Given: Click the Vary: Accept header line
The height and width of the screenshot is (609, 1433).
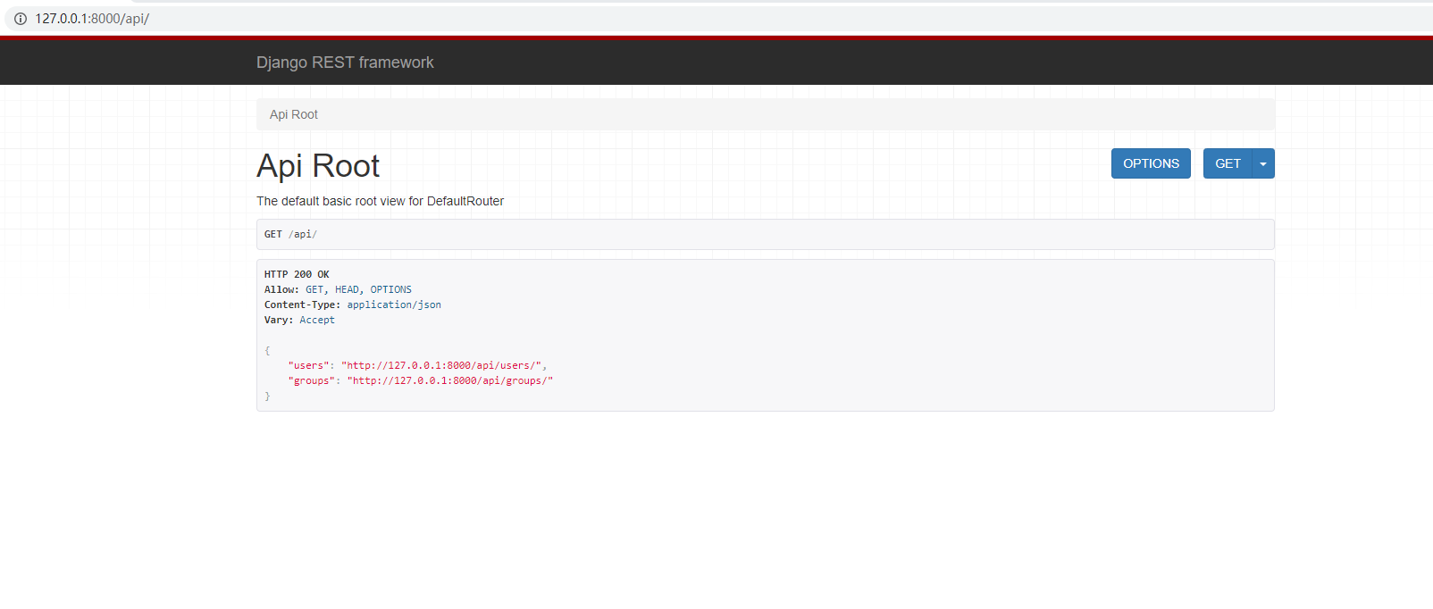Looking at the screenshot, I should [x=299, y=320].
